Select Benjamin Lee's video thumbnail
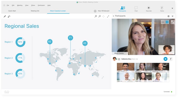The width and height of the screenshot is (178, 98). coord(160,68)
